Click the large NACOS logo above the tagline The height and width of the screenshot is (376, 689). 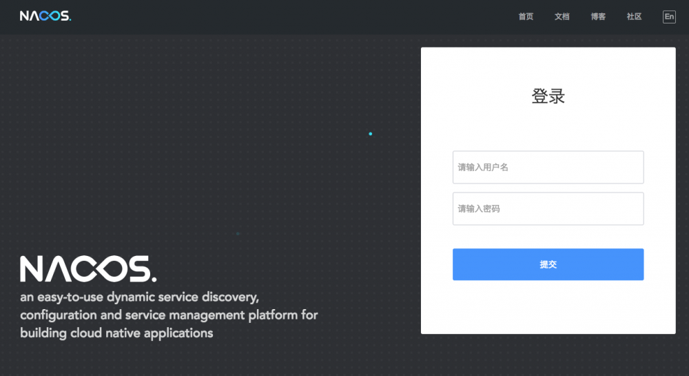88,268
